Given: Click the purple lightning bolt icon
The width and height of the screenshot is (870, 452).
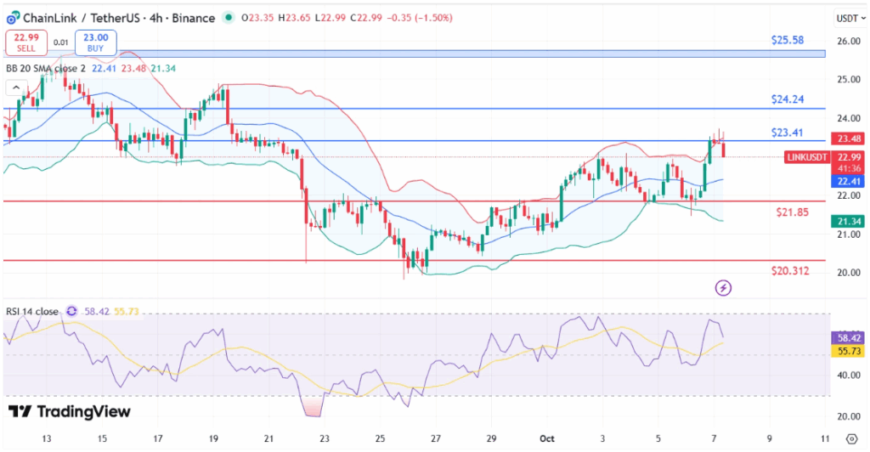Looking at the screenshot, I should (723, 288).
